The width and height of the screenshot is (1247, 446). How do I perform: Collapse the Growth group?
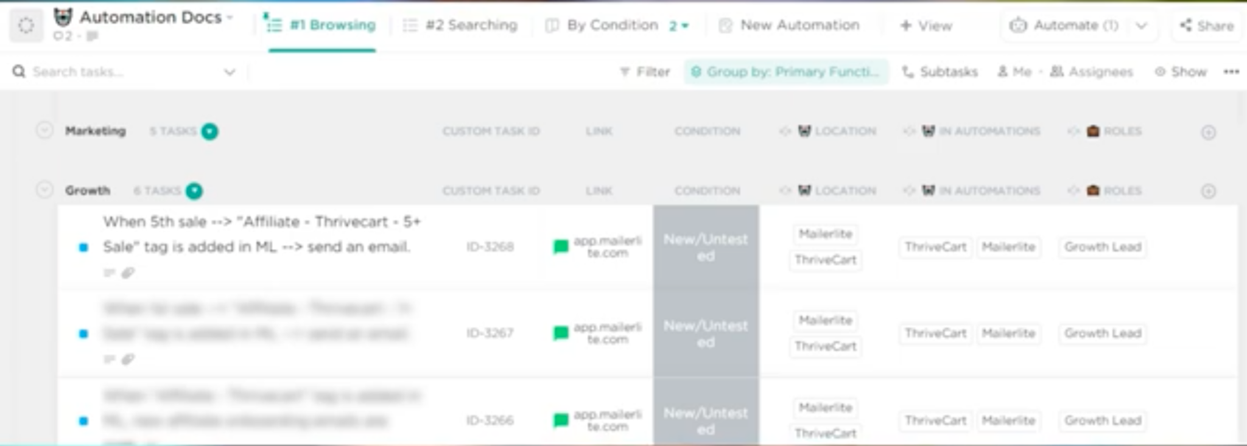coord(44,190)
